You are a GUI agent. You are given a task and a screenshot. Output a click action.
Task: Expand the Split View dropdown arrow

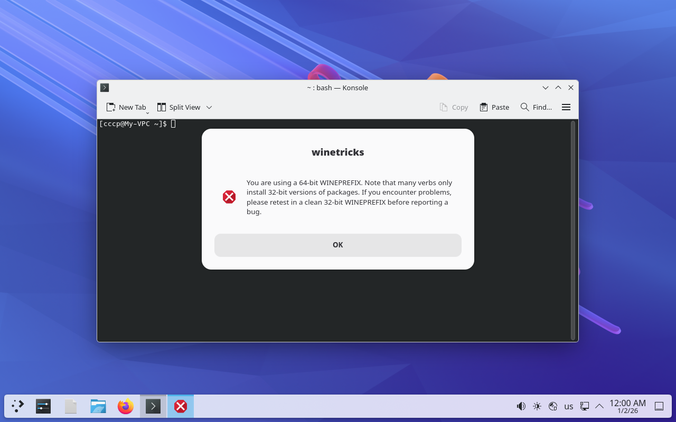coord(209,107)
